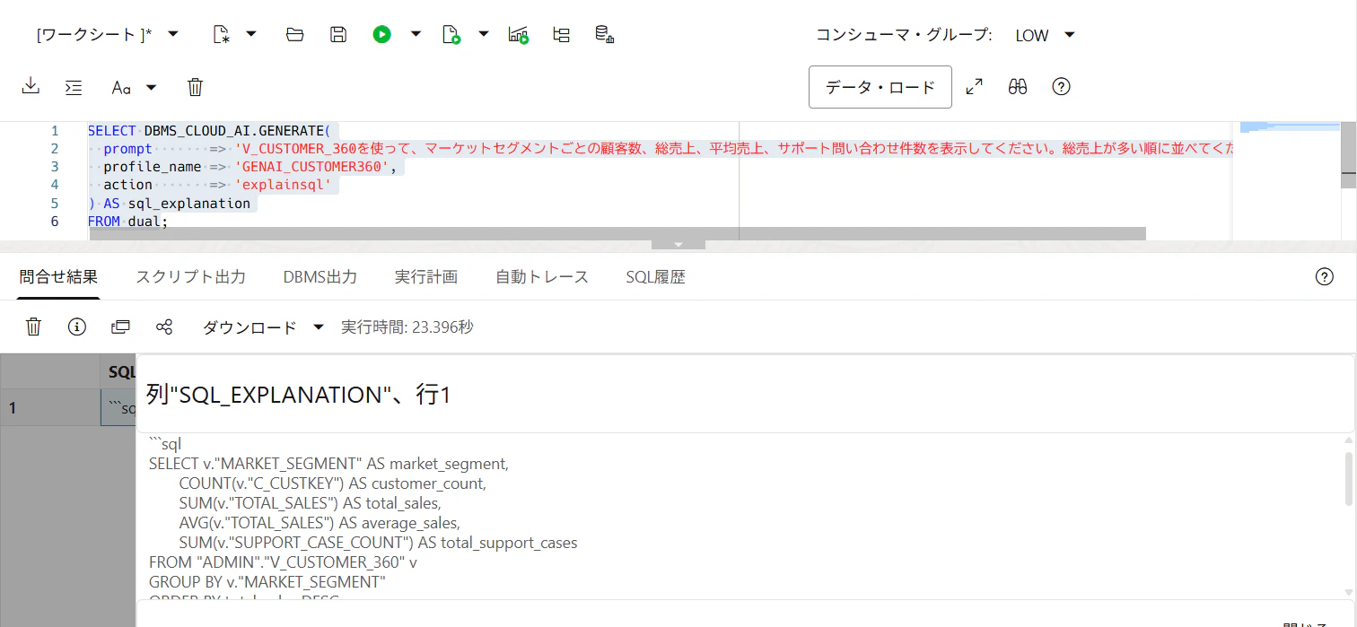
Task: Click the SQL column header in results
Action: [x=118, y=372]
